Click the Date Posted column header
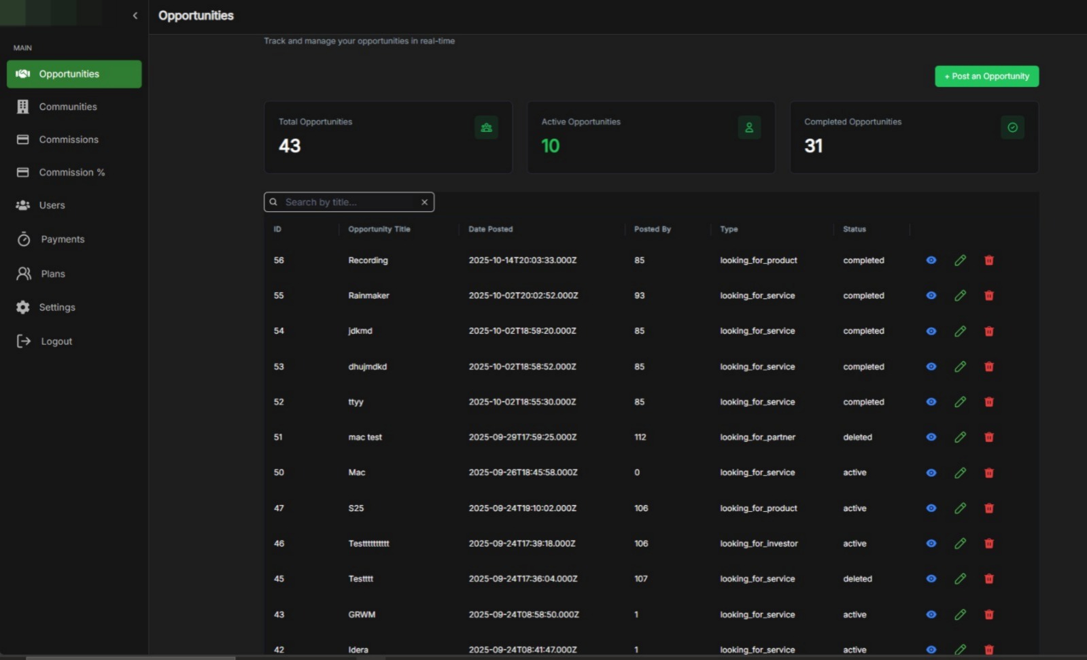This screenshot has height=660, width=1087. 491,229
